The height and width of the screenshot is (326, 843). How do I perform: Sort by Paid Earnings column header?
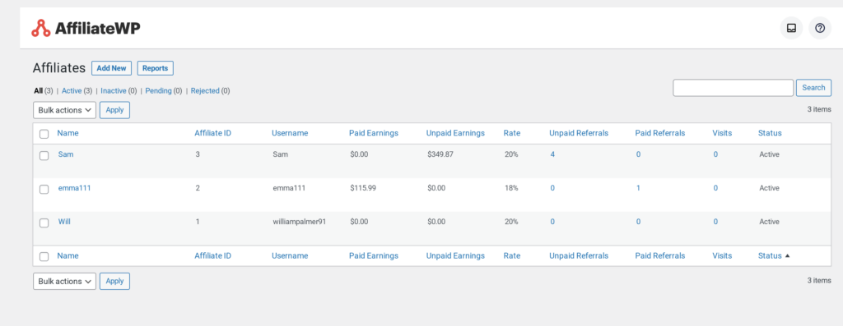tap(374, 133)
